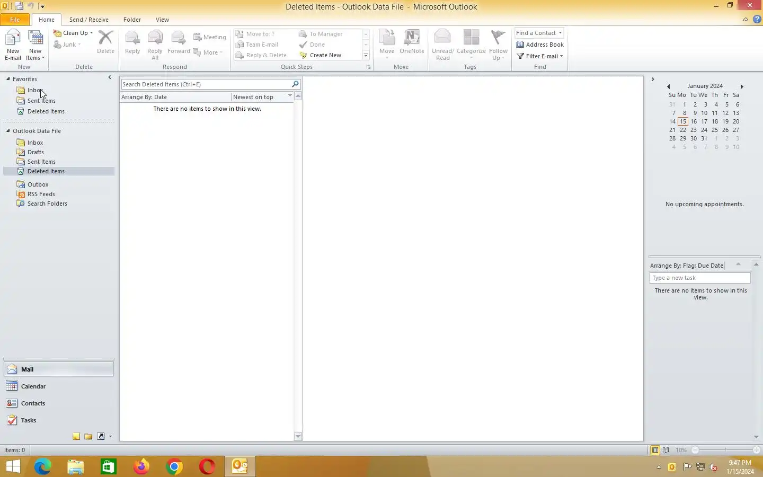Click the Search Deleted Items field
Image resolution: width=763 pixels, height=477 pixels.
click(x=206, y=84)
